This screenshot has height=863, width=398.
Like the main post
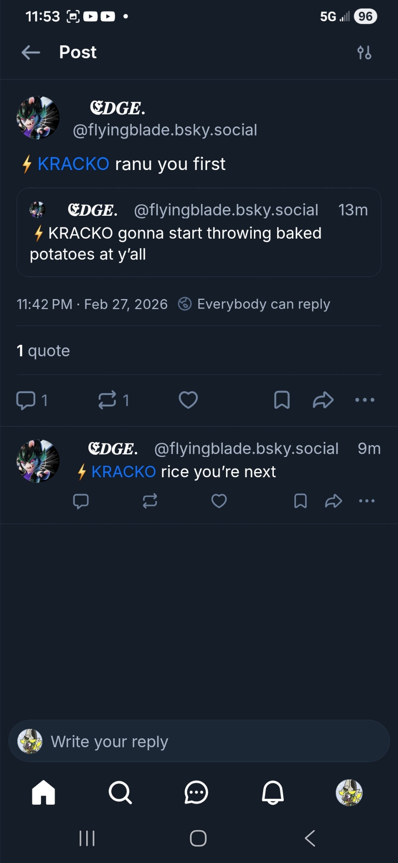pos(188,400)
